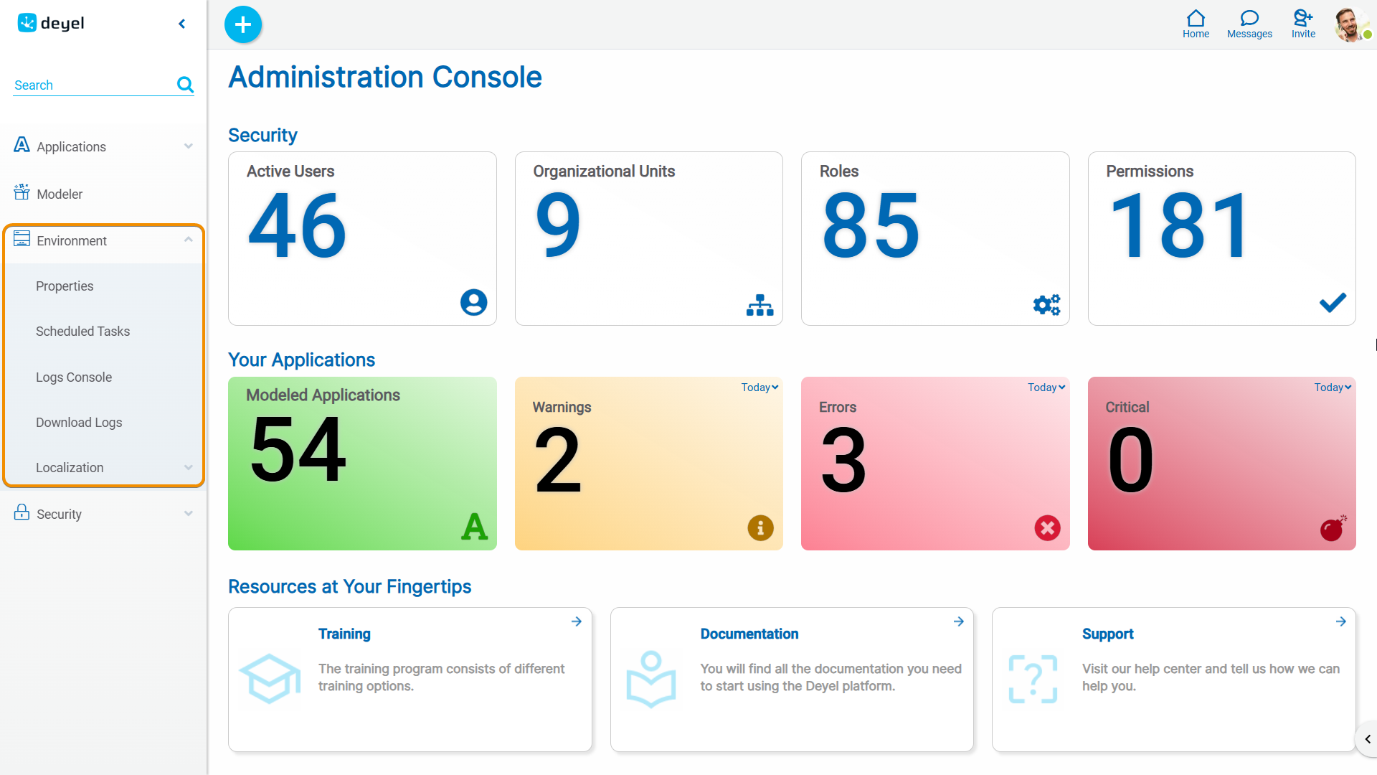Open Scheduled Tasks menu item

[x=82, y=332]
